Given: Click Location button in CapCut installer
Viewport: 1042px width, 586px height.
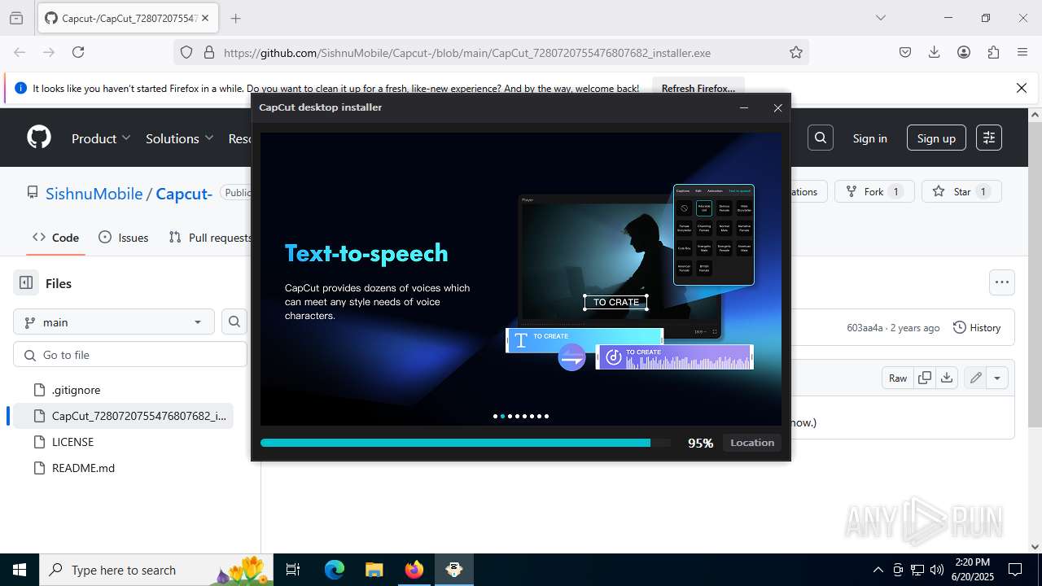Looking at the screenshot, I should (x=751, y=443).
